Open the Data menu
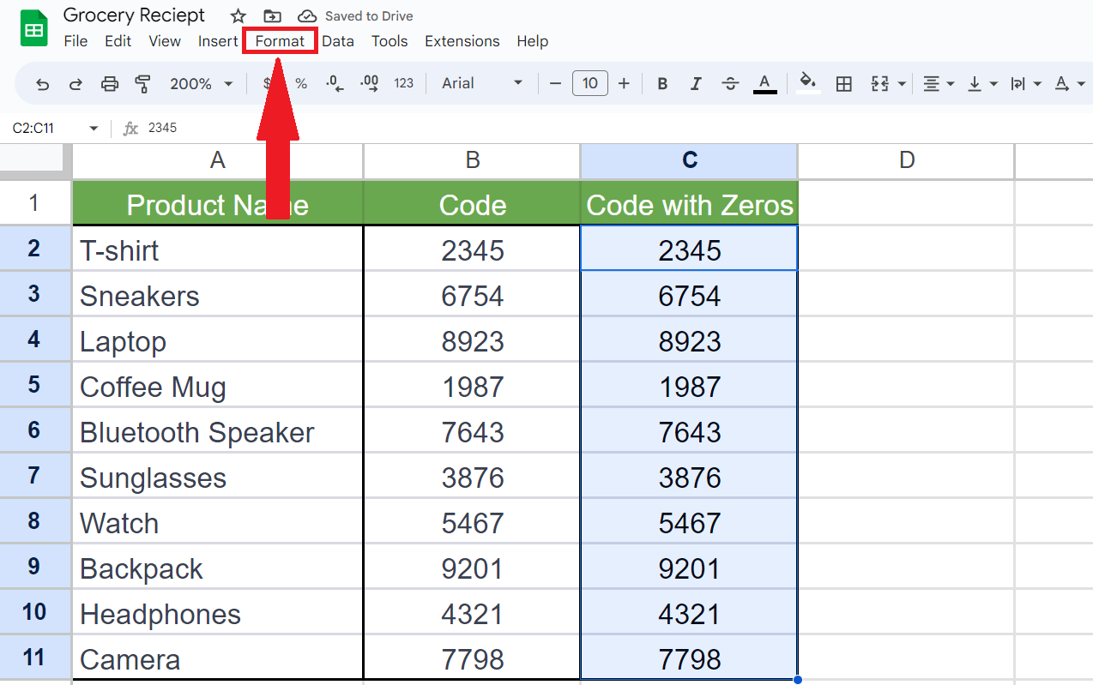The width and height of the screenshot is (1093, 685). 338,40
